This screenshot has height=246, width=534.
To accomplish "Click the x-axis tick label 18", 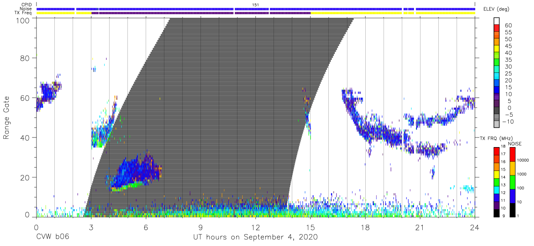I will coord(365,227).
